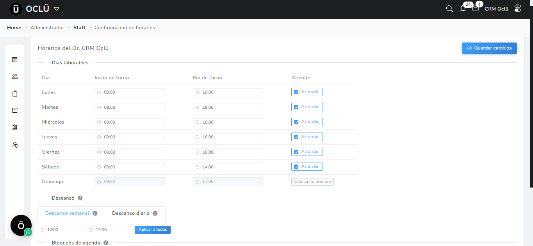Click break start time 12:00 field

61,230
